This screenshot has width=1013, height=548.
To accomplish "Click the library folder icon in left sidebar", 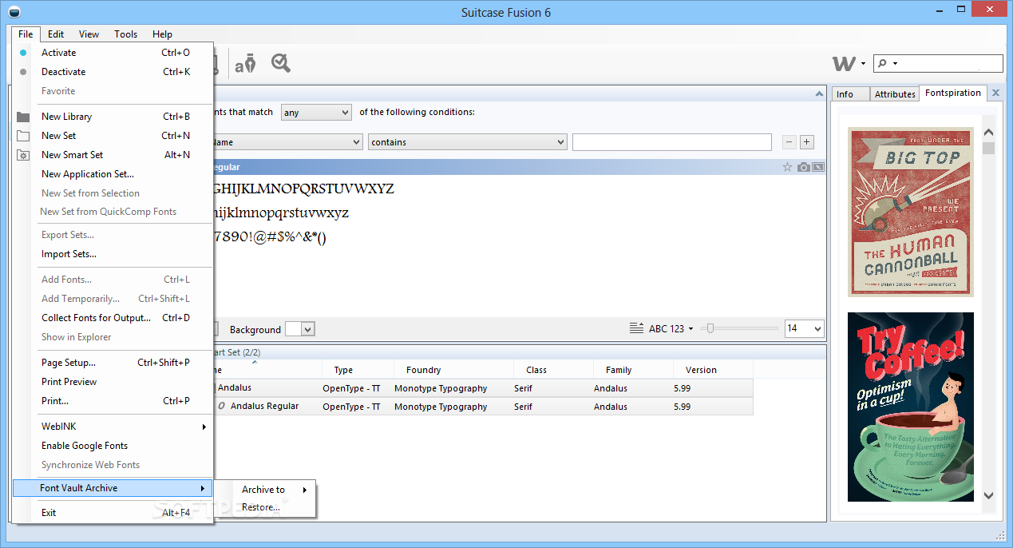I will [x=23, y=117].
